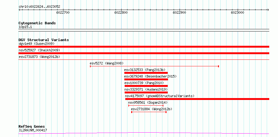The height and width of the screenshot is (137, 278).
Task: Click ruler position 6022900
Action: pyautogui.click(x=179, y=12)
